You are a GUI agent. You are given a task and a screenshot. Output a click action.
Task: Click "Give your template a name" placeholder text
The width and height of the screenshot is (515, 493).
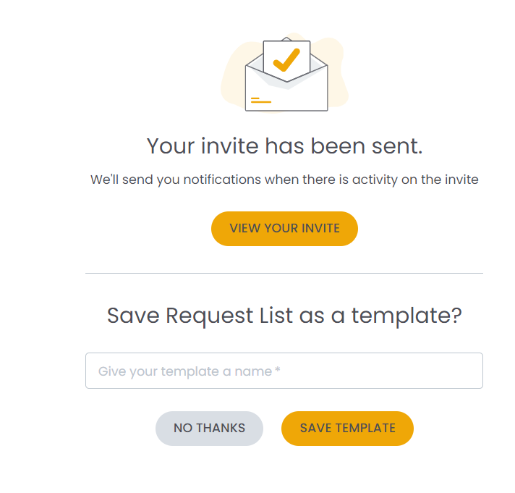(184, 371)
